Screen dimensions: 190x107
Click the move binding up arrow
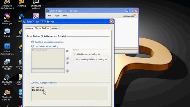(67, 58)
